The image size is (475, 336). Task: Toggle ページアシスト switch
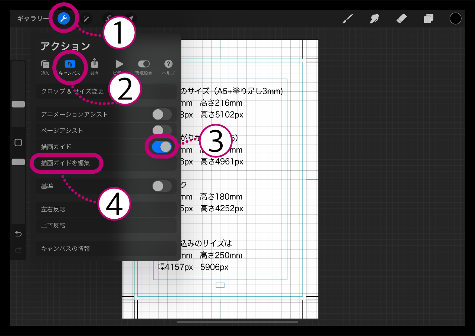(162, 130)
